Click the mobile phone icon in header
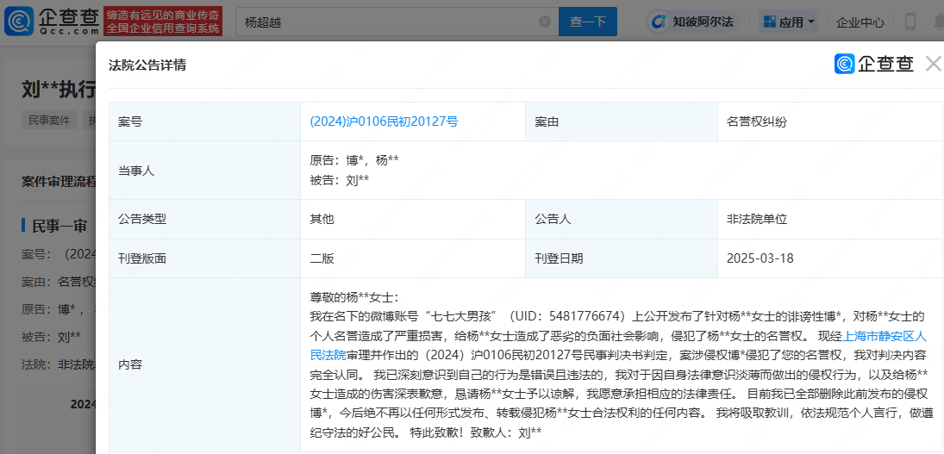The width and height of the screenshot is (944, 454). pyautogui.click(x=910, y=22)
